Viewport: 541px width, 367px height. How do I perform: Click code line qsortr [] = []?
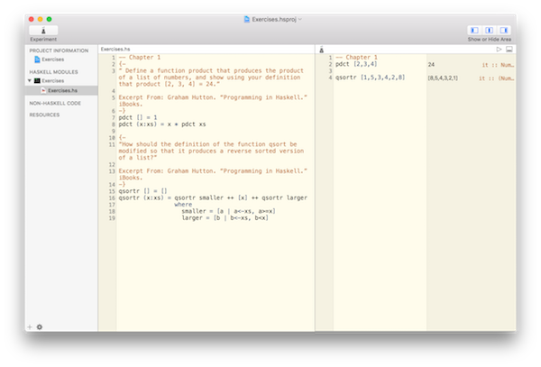[142, 191]
